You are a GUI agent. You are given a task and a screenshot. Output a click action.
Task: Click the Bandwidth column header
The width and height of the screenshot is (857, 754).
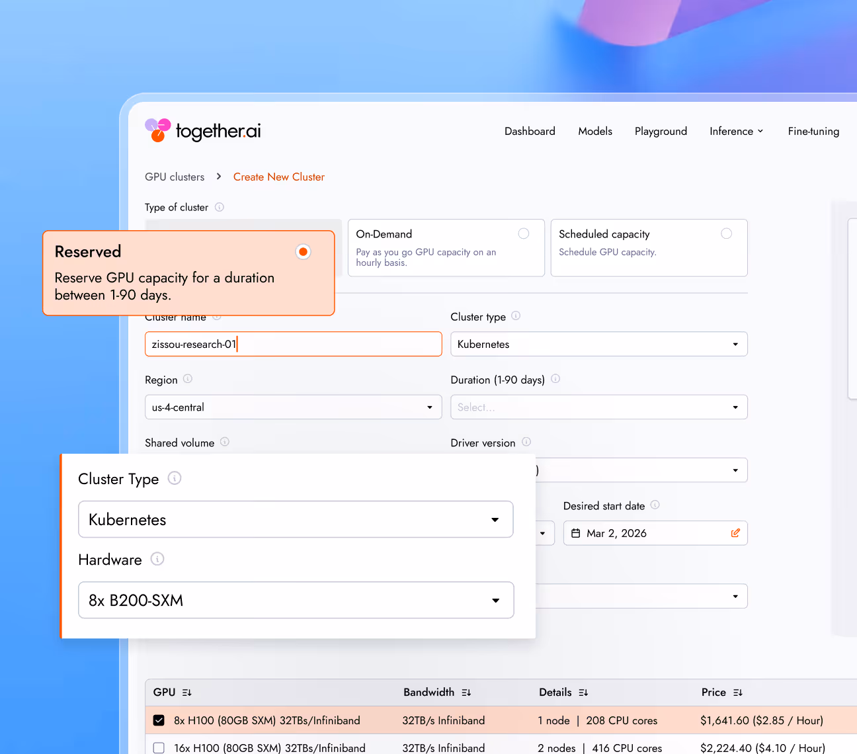point(437,692)
